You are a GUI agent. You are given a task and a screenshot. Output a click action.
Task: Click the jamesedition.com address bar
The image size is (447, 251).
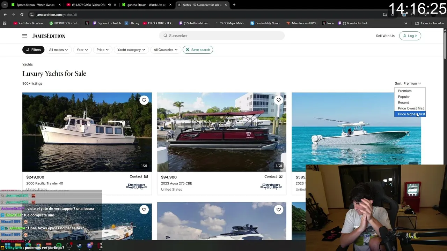tap(206, 15)
